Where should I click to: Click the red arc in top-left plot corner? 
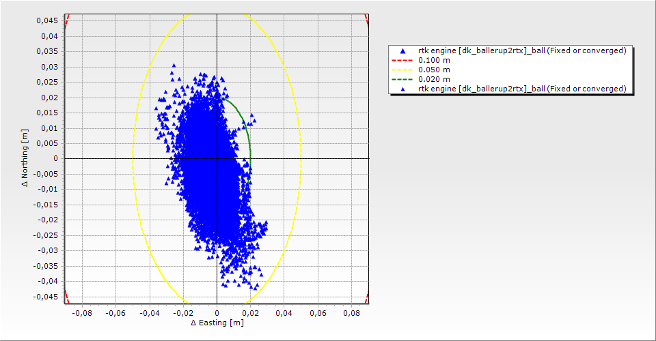67,18
